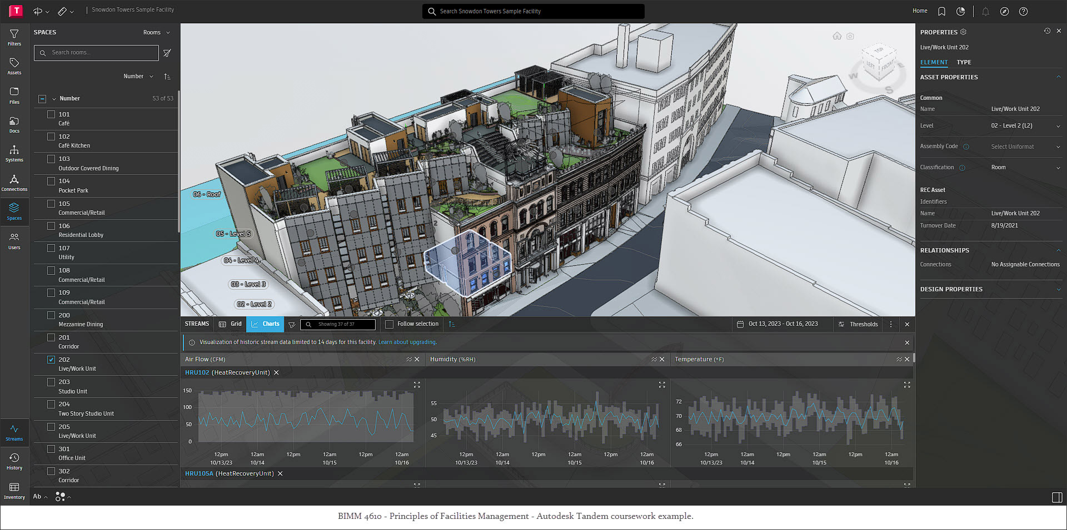Expand the Design Properties section
The height and width of the screenshot is (530, 1067).
(x=1058, y=289)
